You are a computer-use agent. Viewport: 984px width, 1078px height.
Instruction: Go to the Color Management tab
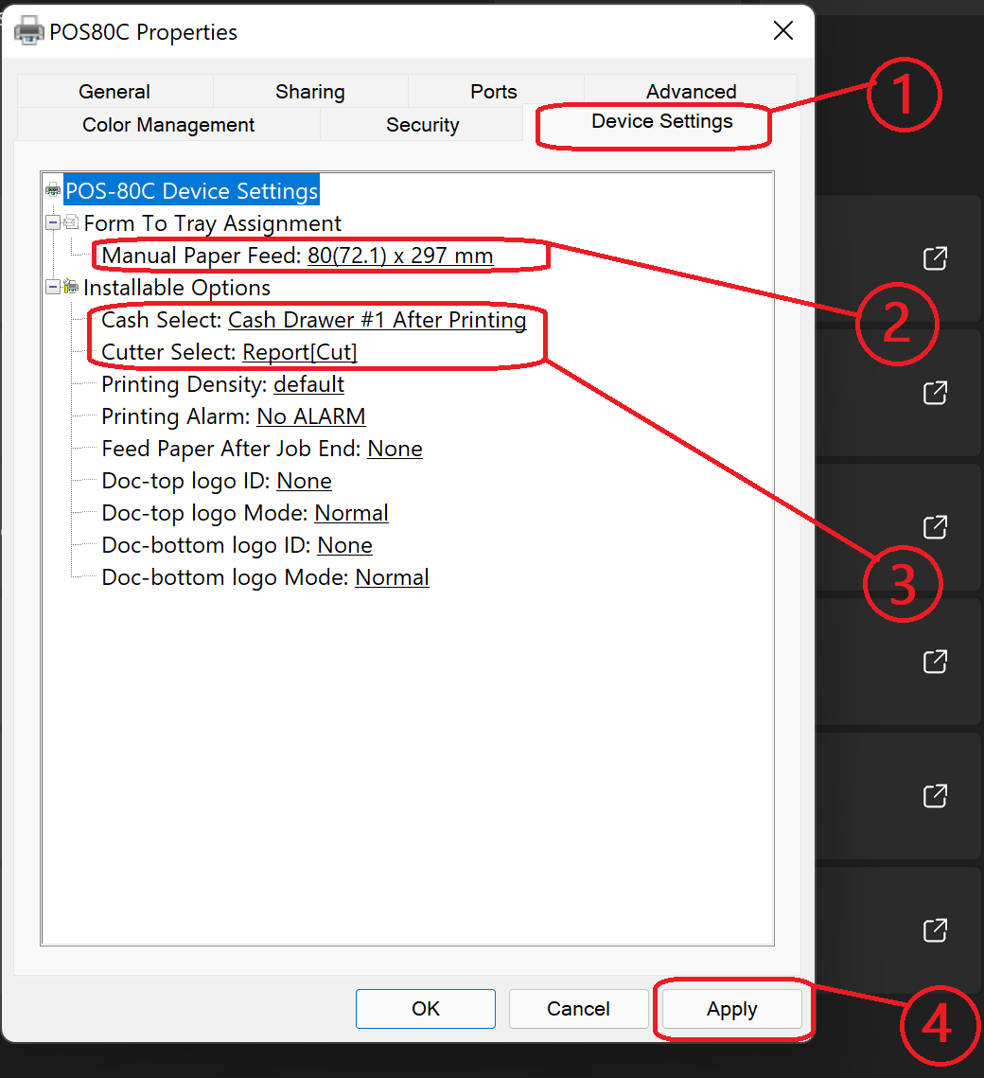coord(168,124)
